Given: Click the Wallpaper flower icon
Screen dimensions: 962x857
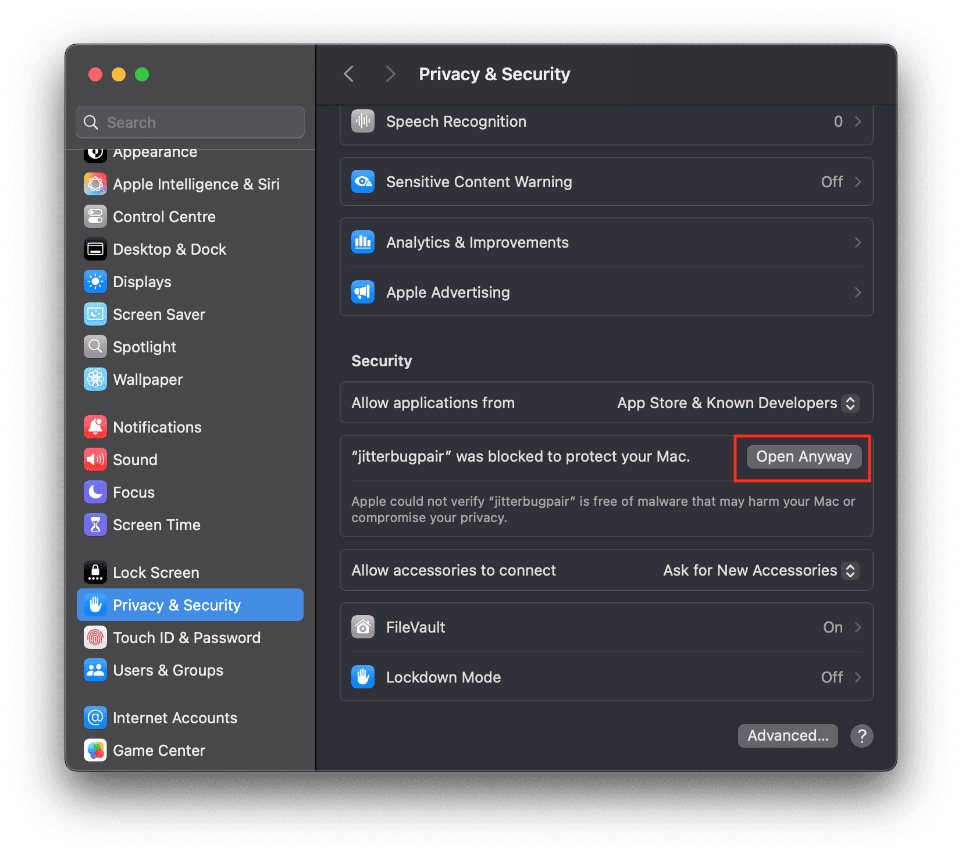Looking at the screenshot, I should click(95, 380).
